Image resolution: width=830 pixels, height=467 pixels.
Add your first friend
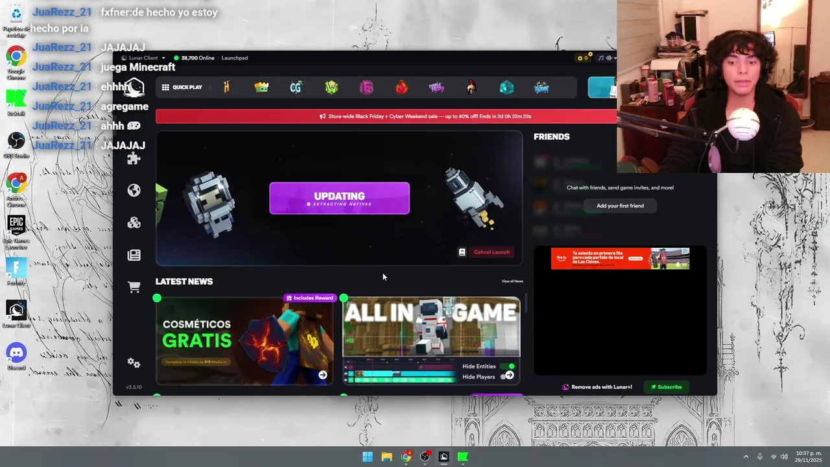point(620,206)
